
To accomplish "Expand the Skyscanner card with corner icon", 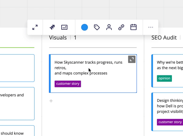I will click(x=132, y=59).
